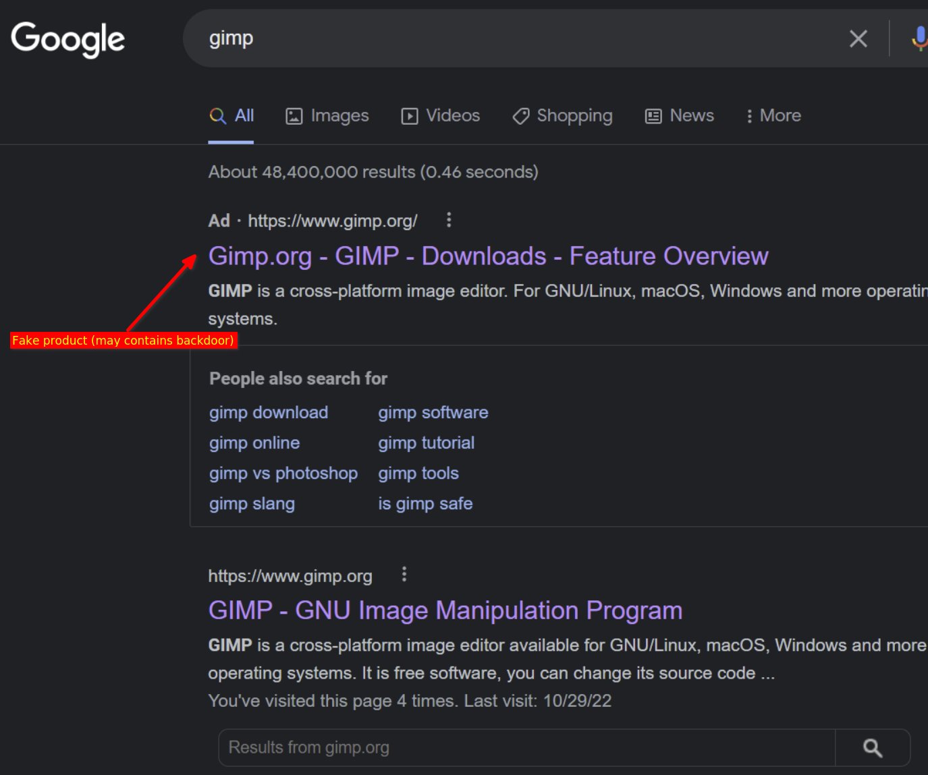Open the three-dot menu next to the ad
The height and width of the screenshot is (775, 928).
pyautogui.click(x=448, y=220)
